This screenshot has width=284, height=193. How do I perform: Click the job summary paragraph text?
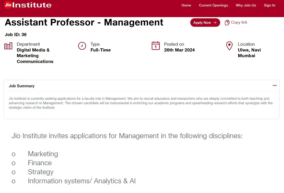(141, 103)
